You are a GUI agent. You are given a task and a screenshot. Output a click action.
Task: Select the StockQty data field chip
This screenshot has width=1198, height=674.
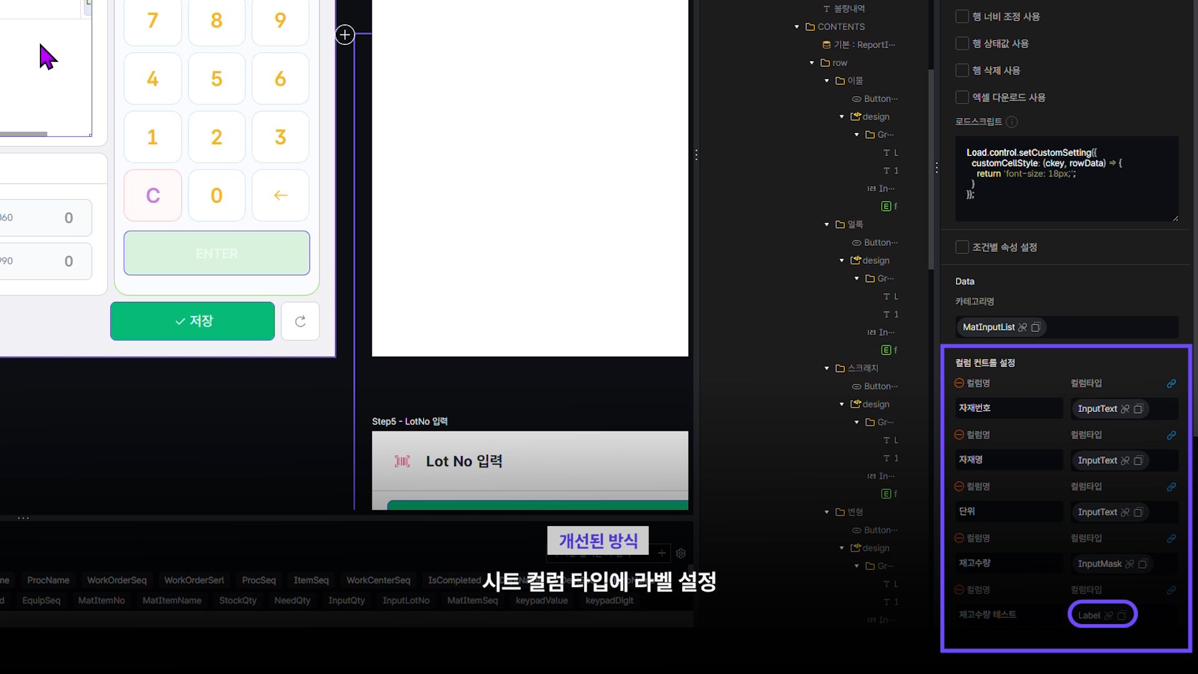[x=238, y=600]
